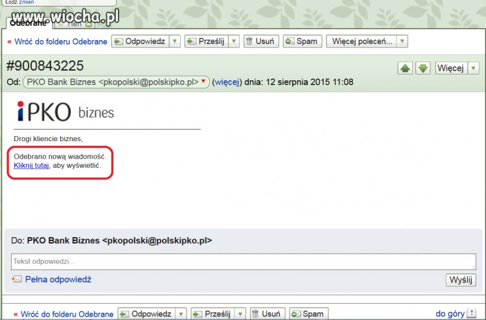
Task: Go back via bottom 'Wróć do folderu Odebrane' link
Action: (x=67, y=314)
